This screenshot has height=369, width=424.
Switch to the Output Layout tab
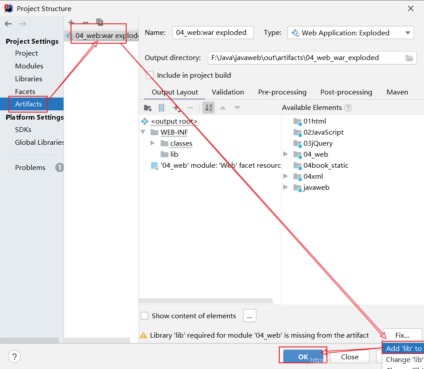tap(175, 92)
